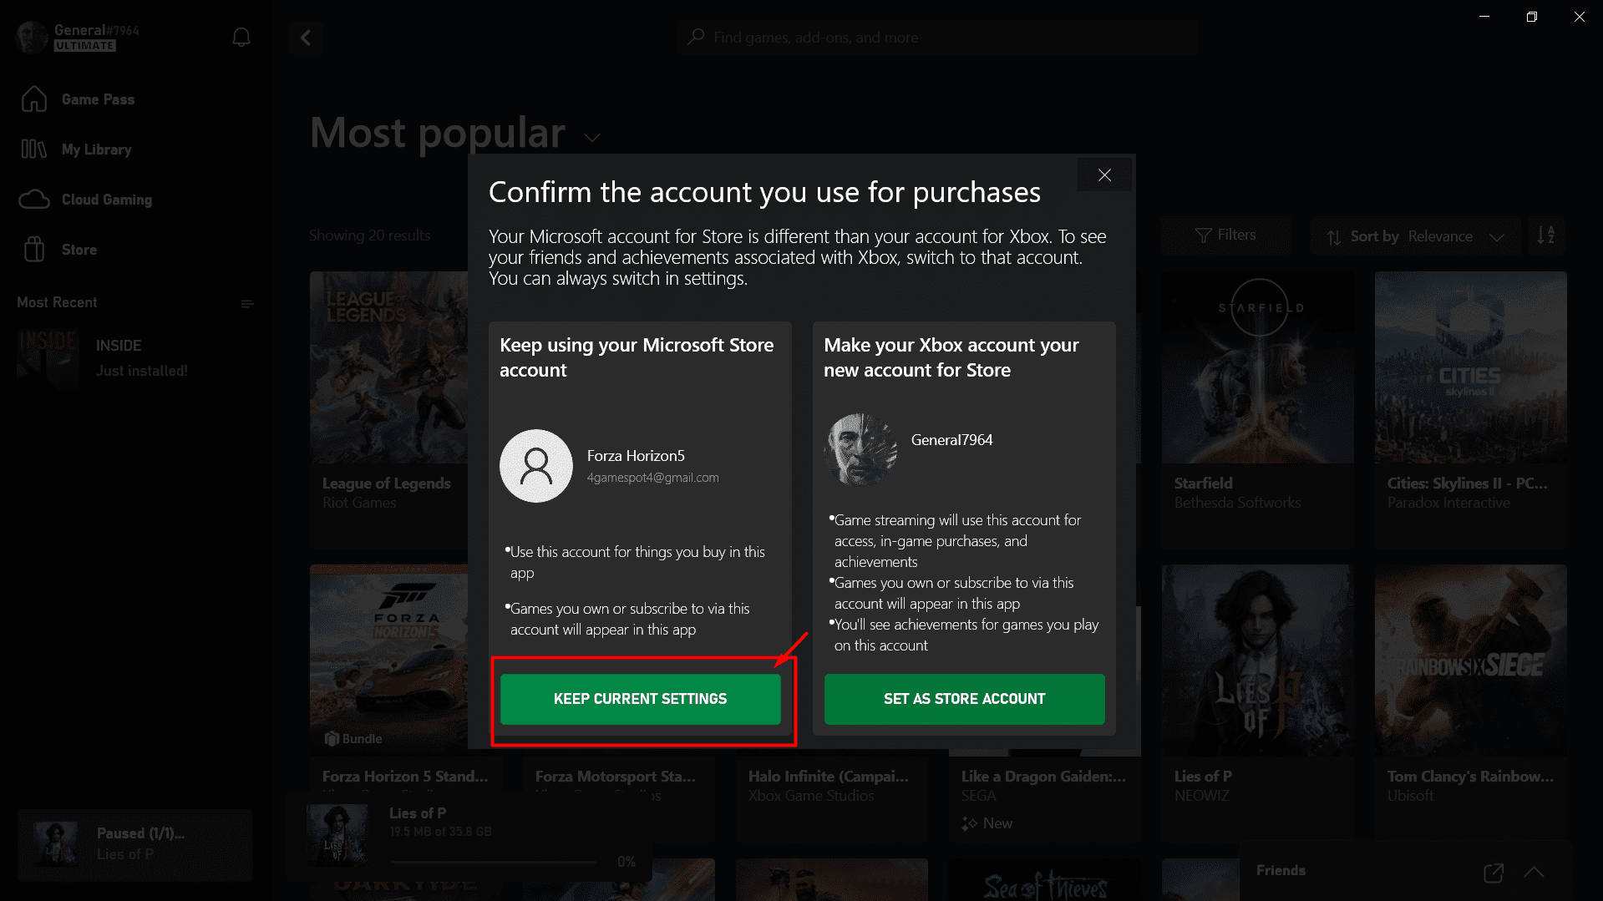Click the Most Recent list icon

click(x=247, y=303)
